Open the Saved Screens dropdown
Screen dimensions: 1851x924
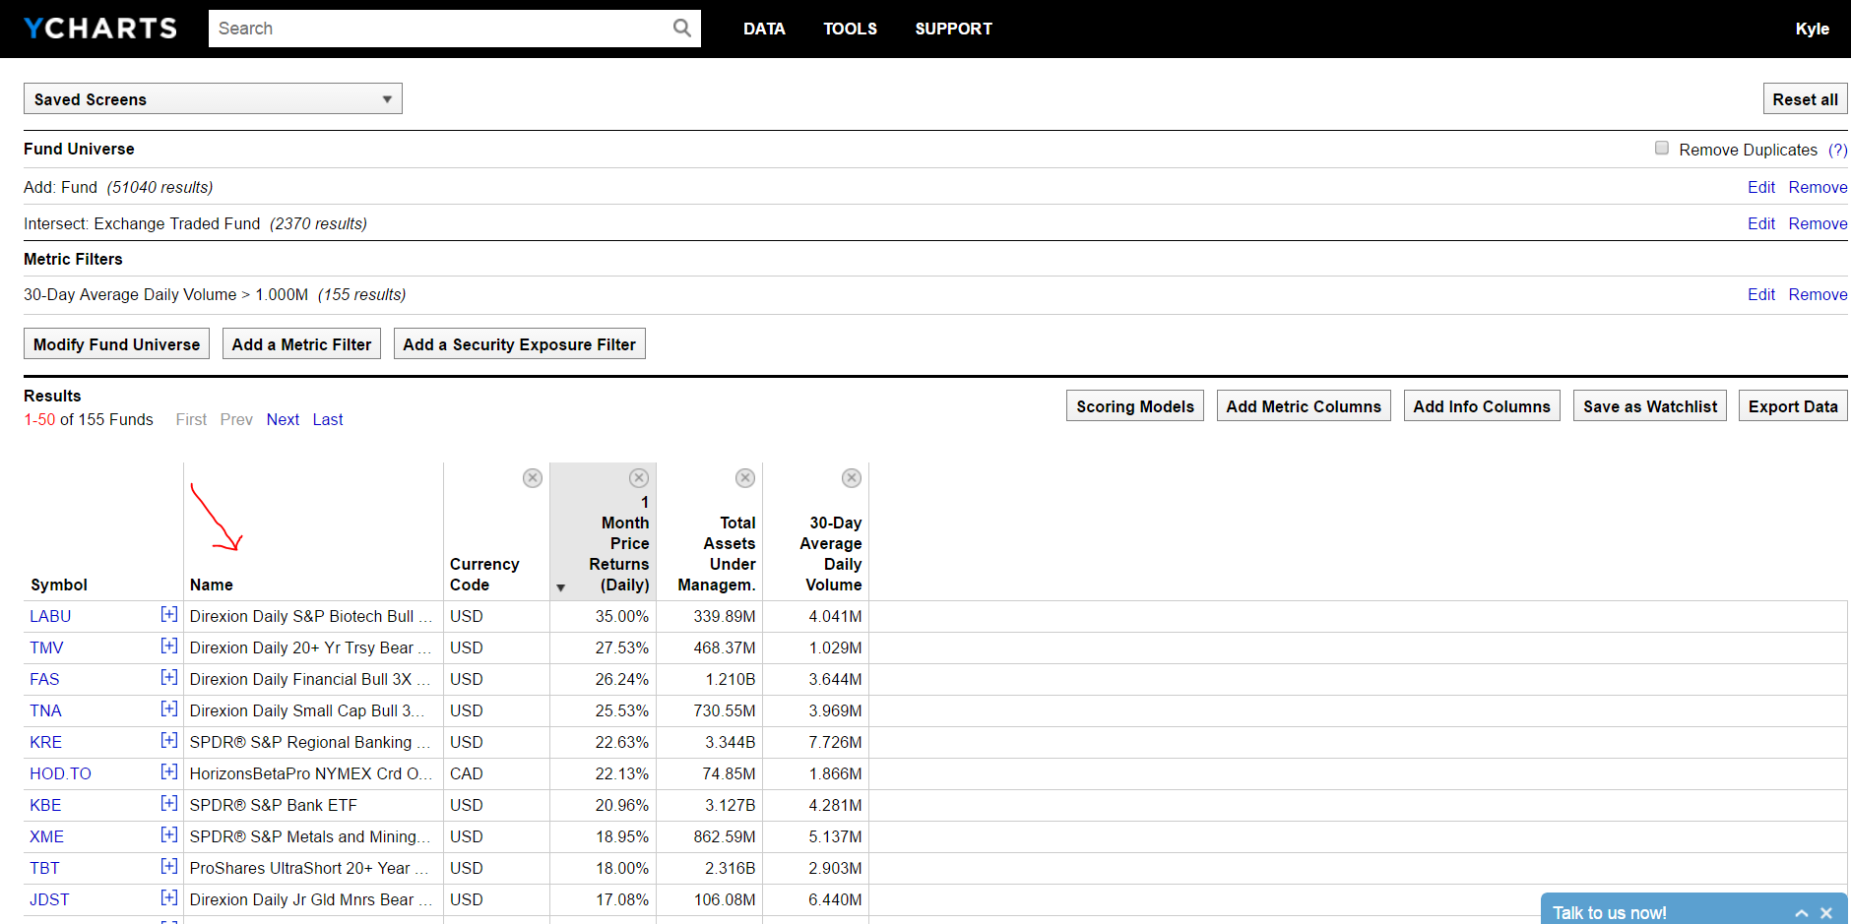pyautogui.click(x=213, y=98)
